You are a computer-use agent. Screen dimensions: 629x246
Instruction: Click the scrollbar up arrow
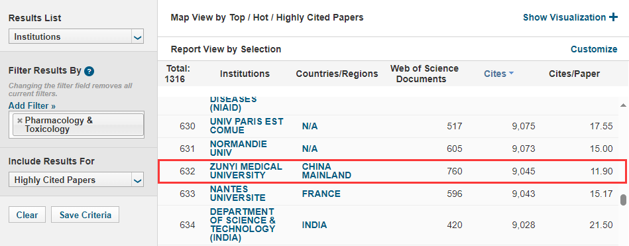click(x=623, y=105)
